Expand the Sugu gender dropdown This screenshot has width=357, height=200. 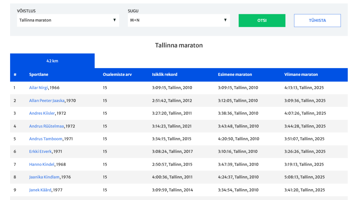(x=178, y=20)
